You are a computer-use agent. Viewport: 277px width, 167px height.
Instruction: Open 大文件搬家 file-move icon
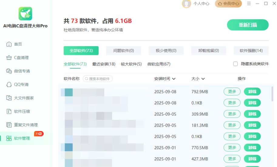(9, 98)
